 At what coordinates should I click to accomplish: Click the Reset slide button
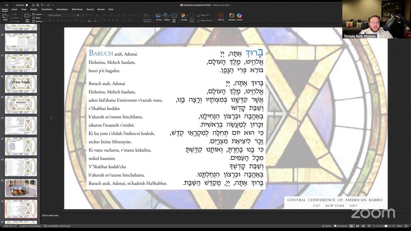(x=37, y=18)
